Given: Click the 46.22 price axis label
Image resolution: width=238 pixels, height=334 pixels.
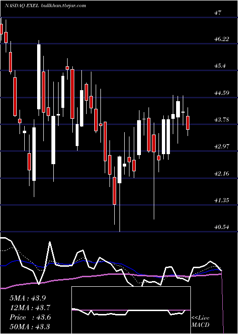Looking at the screenshot, I should click(222, 39).
